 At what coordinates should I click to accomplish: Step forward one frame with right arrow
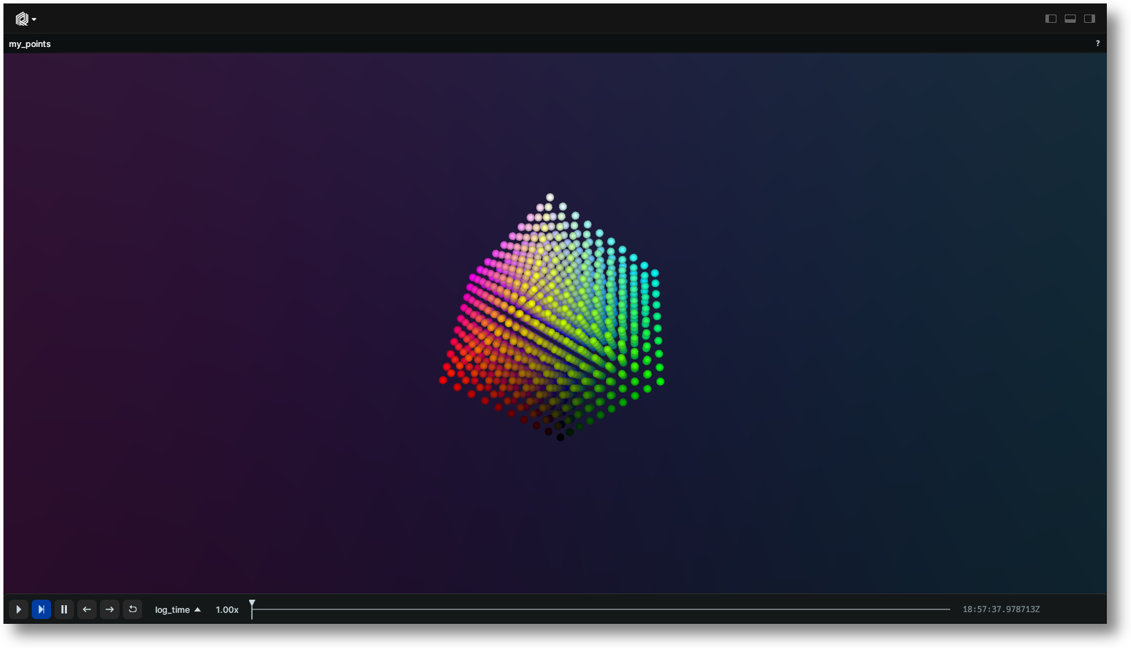[110, 609]
